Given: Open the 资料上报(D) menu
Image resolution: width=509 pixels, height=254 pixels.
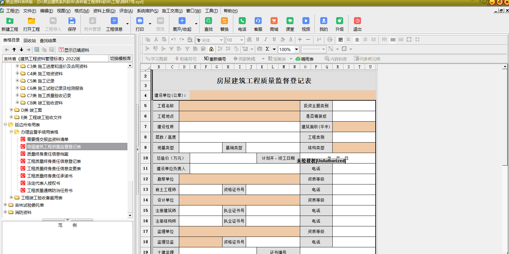Looking at the screenshot, I should point(104,11).
